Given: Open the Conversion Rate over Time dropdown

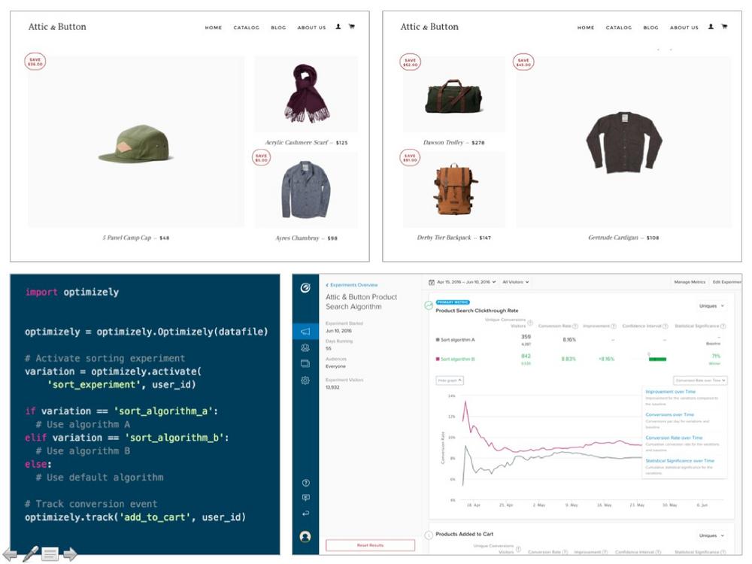Looking at the screenshot, I should pos(699,381).
